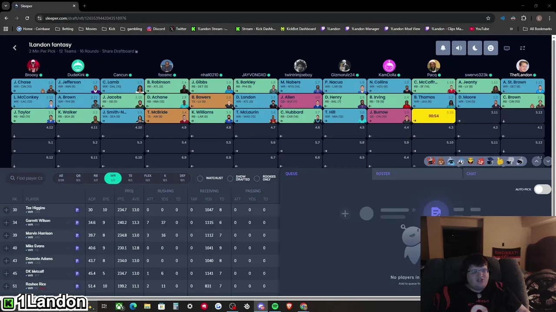Switch to the Queue tab
This screenshot has width=556, height=312.
point(291,174)
